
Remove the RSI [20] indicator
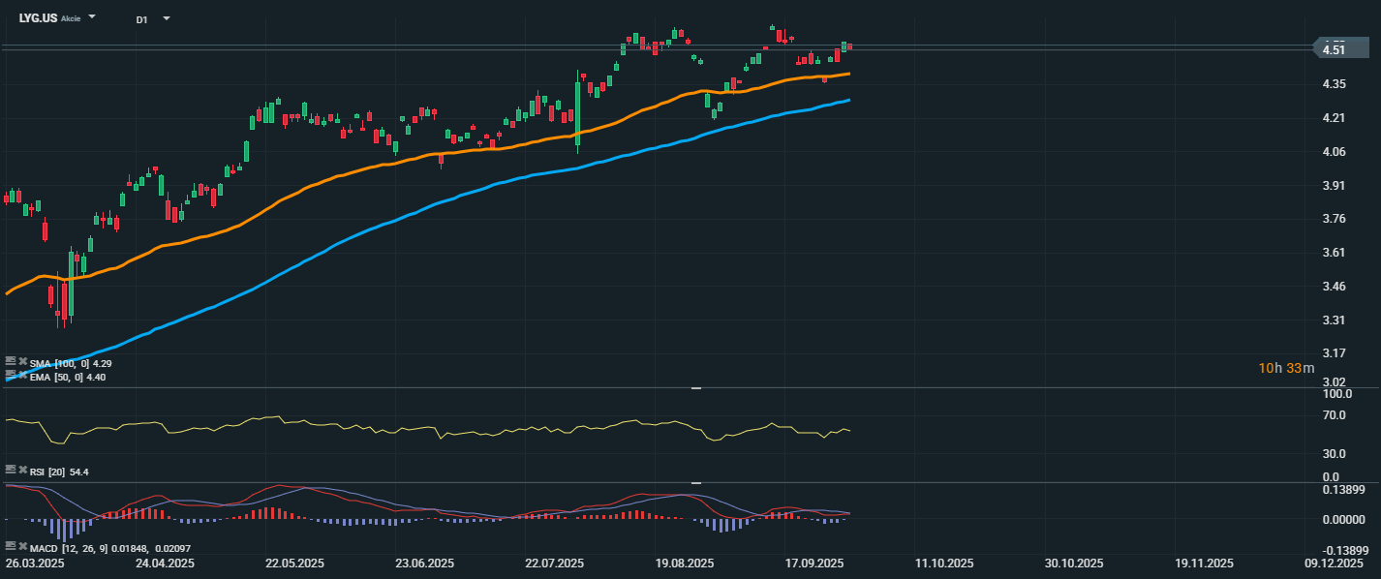(x=22, y=470)
